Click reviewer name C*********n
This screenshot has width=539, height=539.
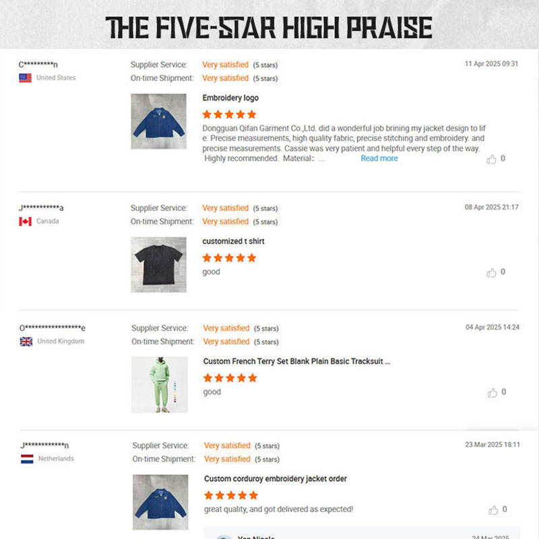[x=38, y=65]
